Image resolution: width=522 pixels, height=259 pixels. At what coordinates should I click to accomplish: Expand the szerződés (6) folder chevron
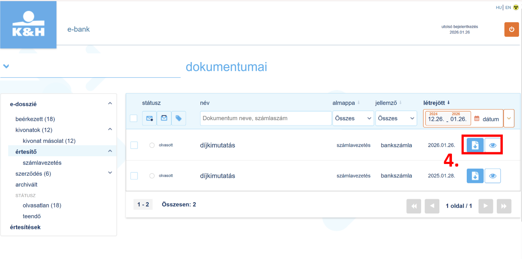pyautogui.click(x=110, y=173)
